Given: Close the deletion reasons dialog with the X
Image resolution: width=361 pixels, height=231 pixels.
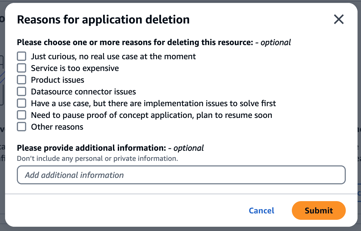Looking at the screenshot, I should coord(339,19).
